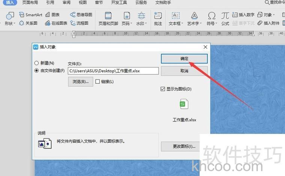Open the Cloud Services (云服务) tab

point(141,2)
